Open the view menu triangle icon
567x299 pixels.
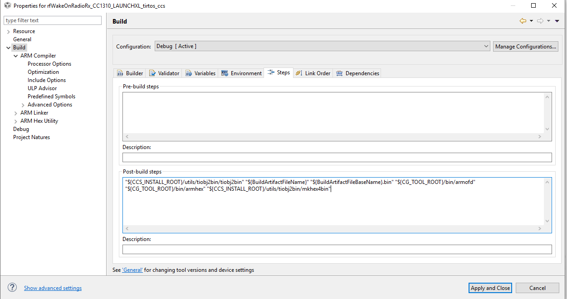coord(557,21)
